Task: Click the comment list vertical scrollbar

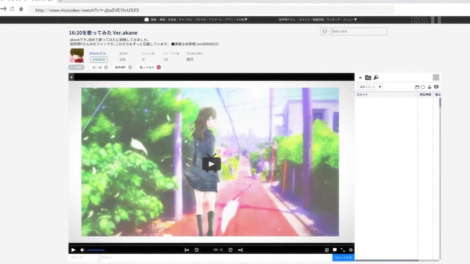Action: click(x=440, y=103)
